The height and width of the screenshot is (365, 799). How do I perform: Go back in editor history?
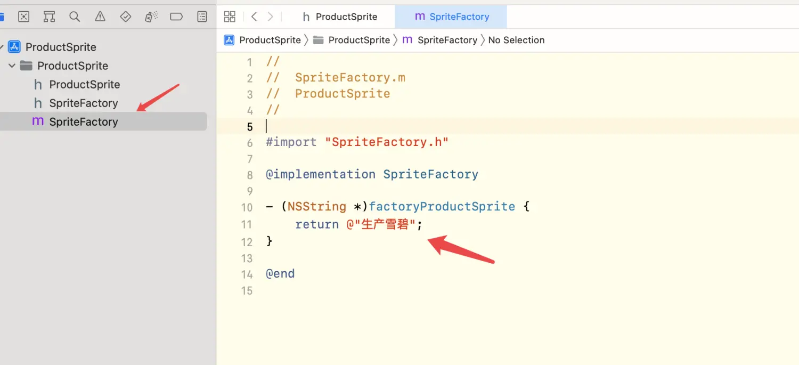click(254, 17)
